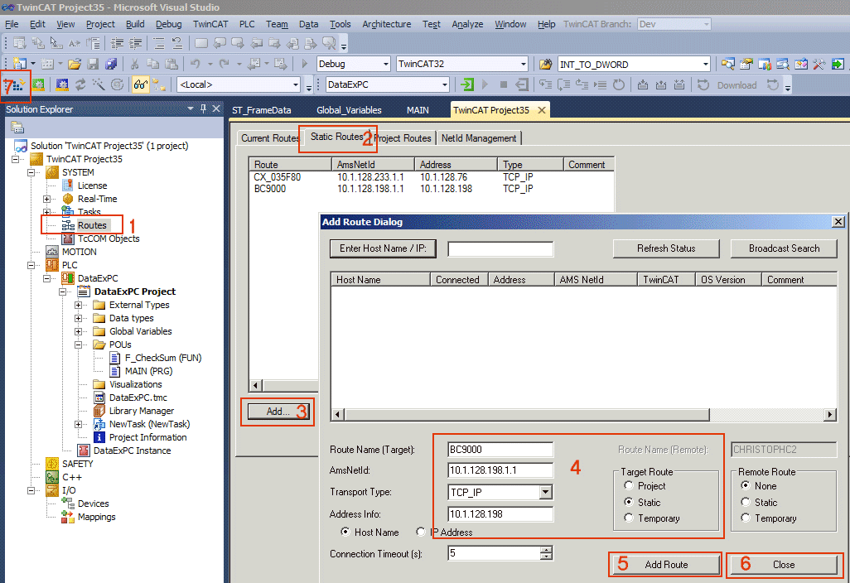This screenshot has height=583, width=850.
Task: Click the Cut scissors icon
Action: [135, 64]
